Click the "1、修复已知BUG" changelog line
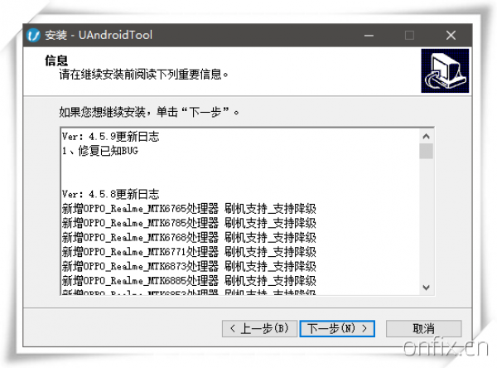The image size is (497, 368). [x=99, y=151]
